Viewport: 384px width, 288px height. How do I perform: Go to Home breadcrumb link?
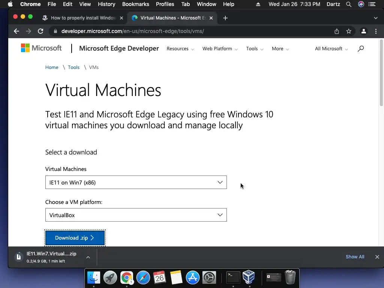(x=52, y=67)
